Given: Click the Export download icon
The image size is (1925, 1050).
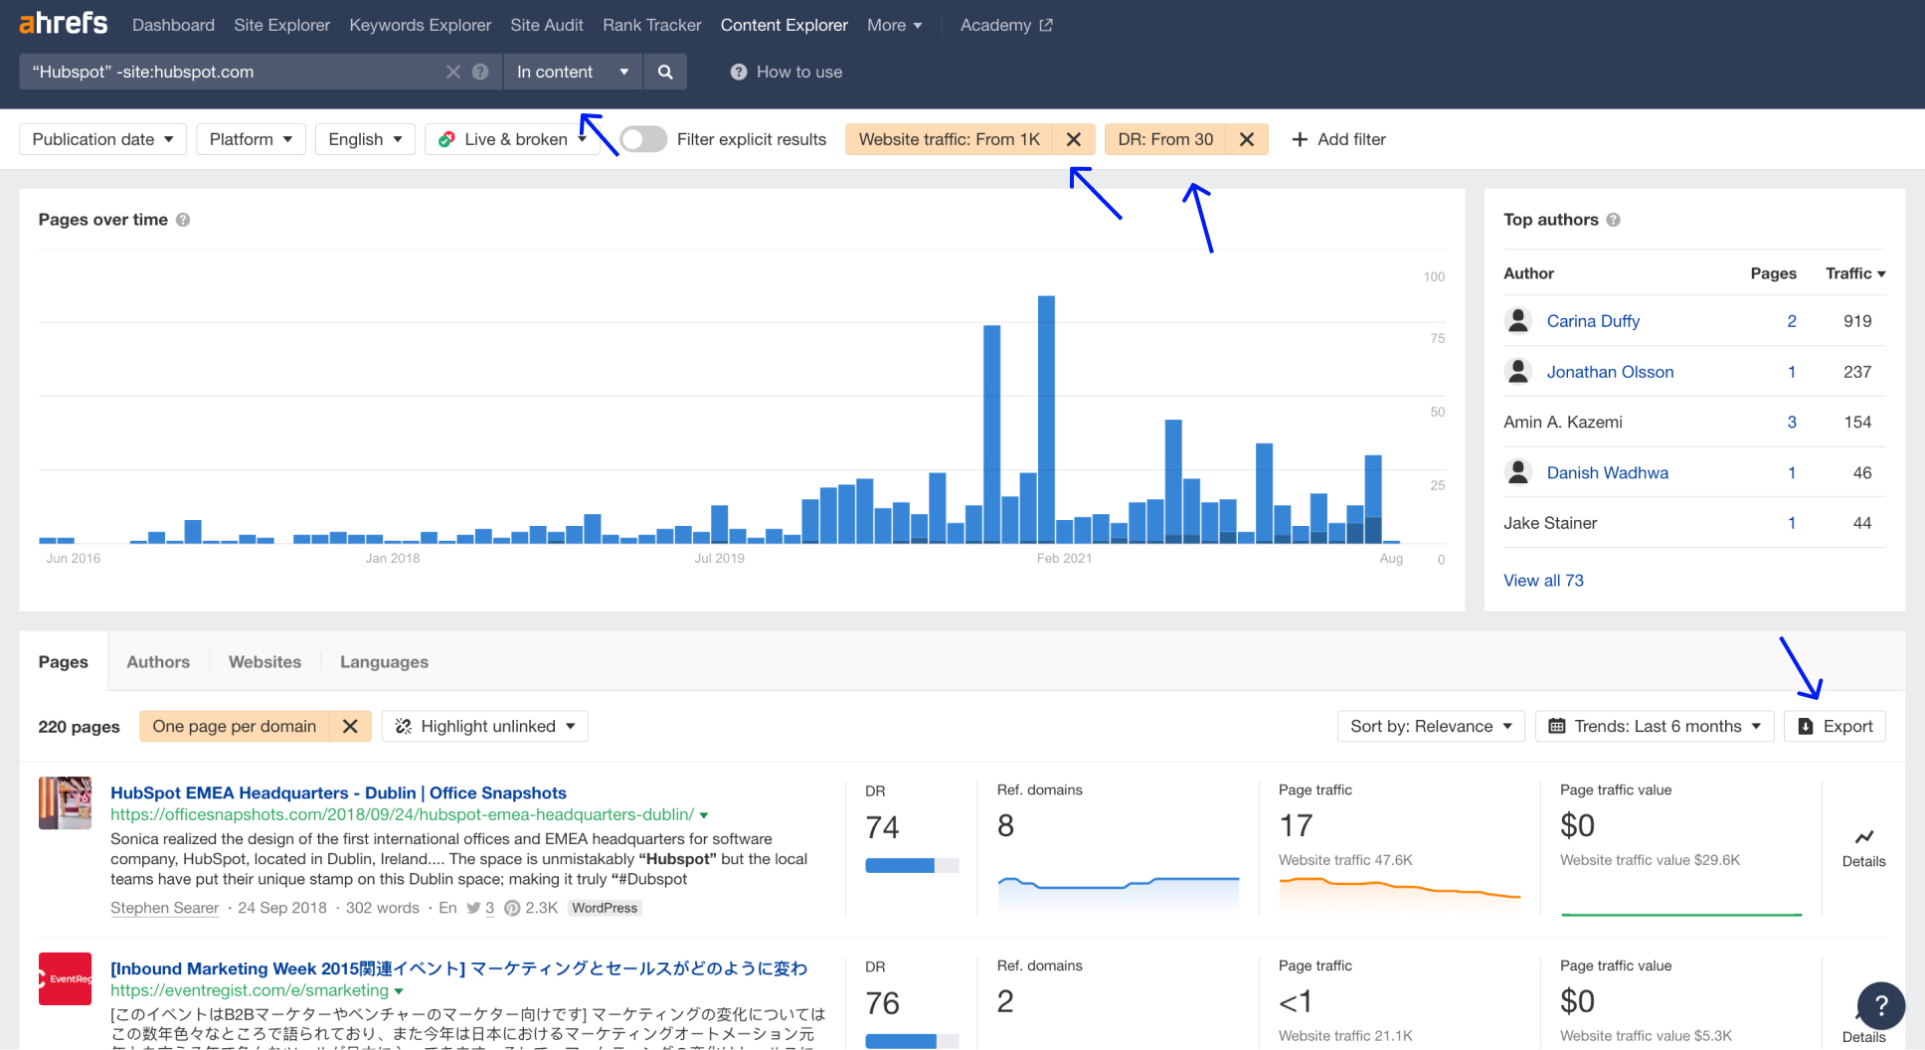Looking at the screenshot, I should coord(1806,726).
